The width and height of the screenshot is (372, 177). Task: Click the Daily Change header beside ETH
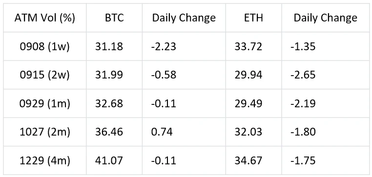(x=326, y=18)
